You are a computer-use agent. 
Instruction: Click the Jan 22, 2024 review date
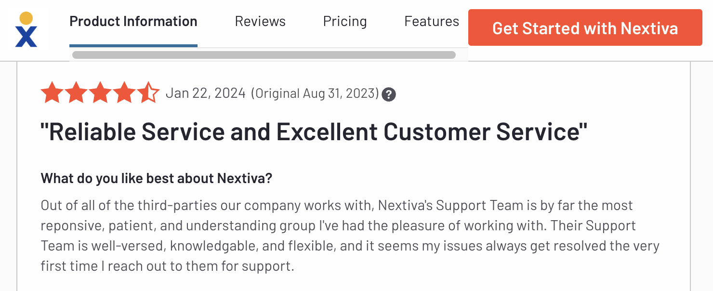tap(206, 93)
